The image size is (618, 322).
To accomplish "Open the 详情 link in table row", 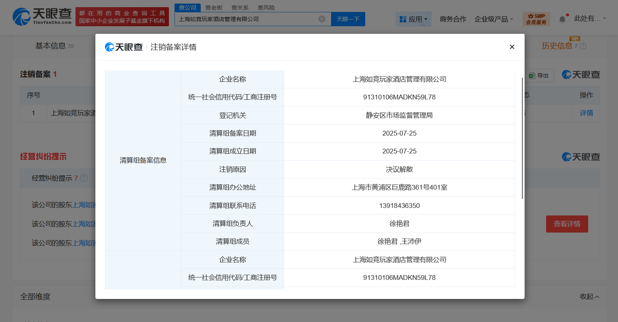I will 586,113.
